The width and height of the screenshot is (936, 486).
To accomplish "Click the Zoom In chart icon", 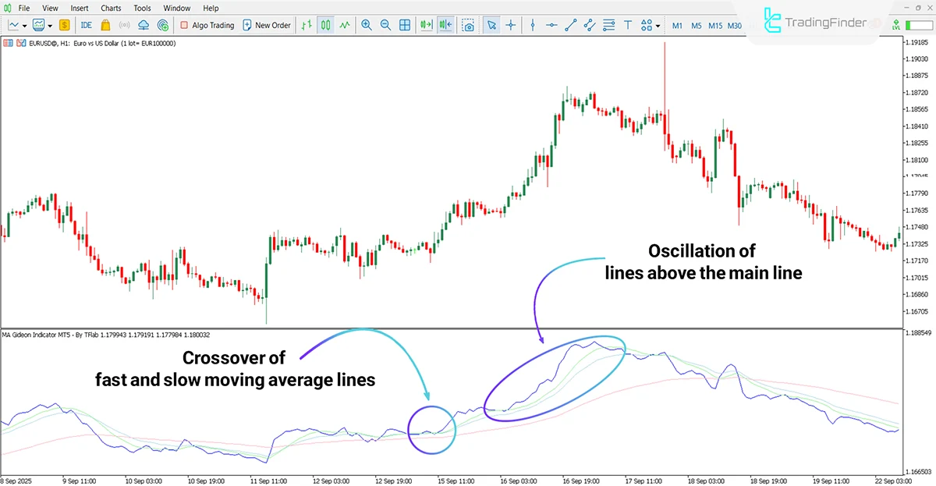I will (367, 25).
